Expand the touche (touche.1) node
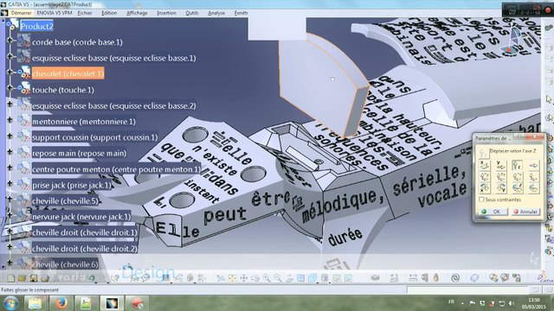The height and width of the screenshot is (311, 554). click(10, 88)
